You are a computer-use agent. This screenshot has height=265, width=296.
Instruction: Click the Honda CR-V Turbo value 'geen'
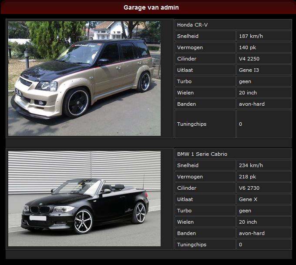click(245, 81)
